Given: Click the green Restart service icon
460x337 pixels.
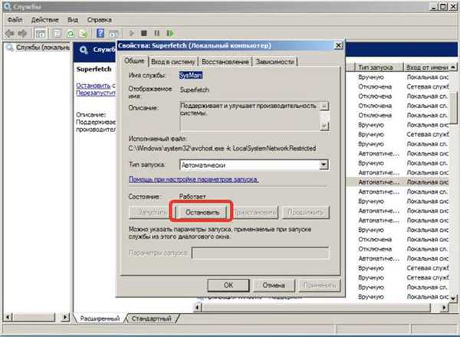Looking at the screenshot, I should click(170, 33).
